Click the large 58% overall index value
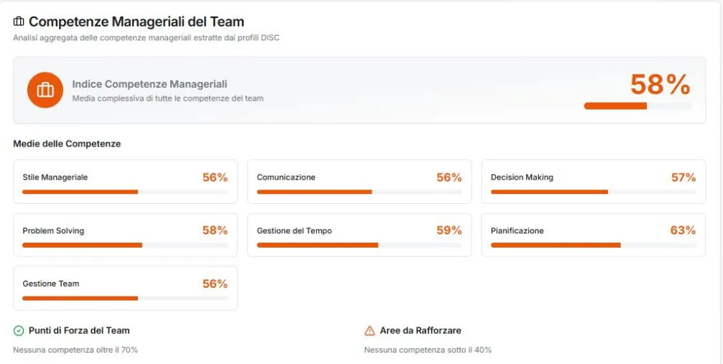The height and width of the screenshot is (364, 723). click(x=660, y=85)
